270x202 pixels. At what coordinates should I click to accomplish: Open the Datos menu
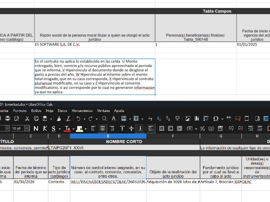click(62, 111)
